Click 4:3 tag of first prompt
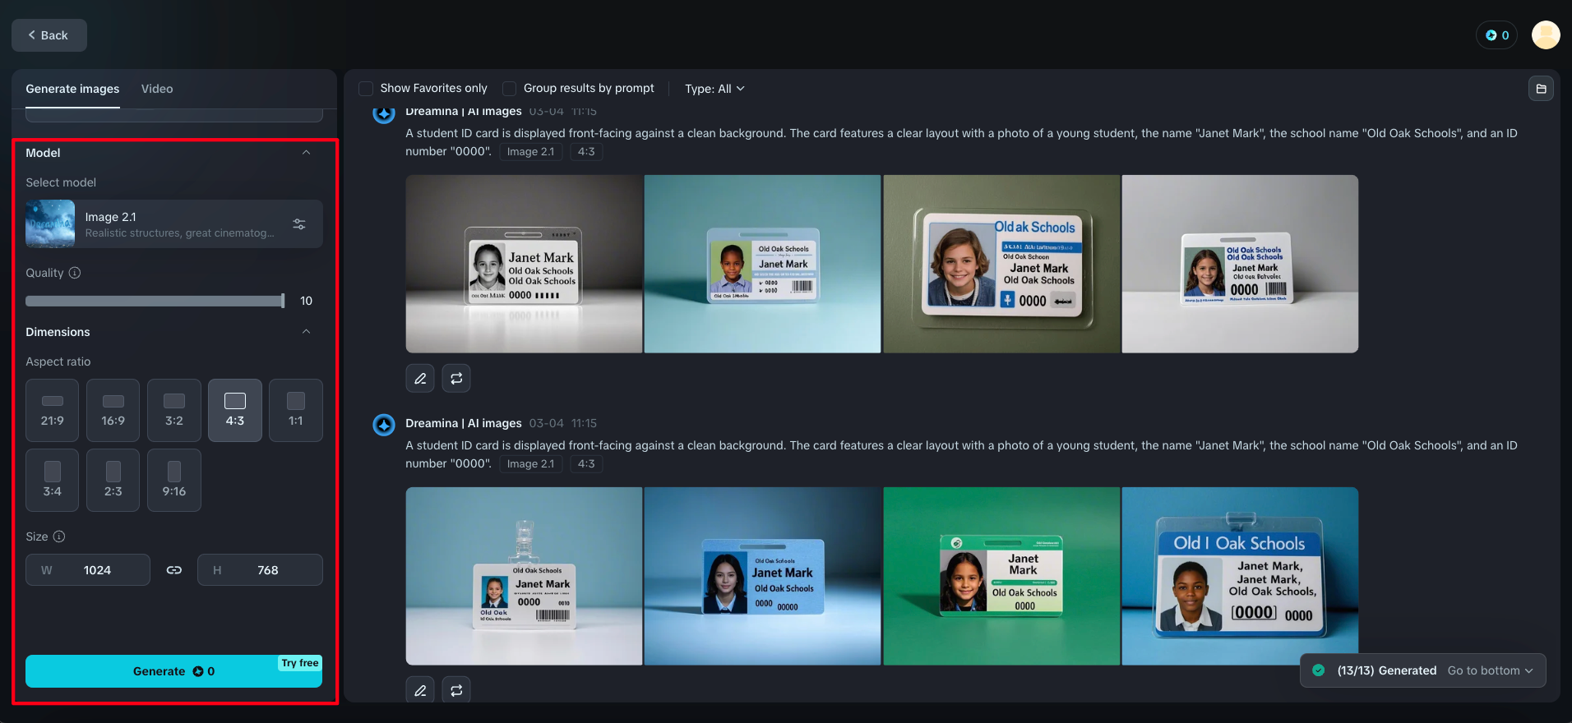 coord(586,152)
